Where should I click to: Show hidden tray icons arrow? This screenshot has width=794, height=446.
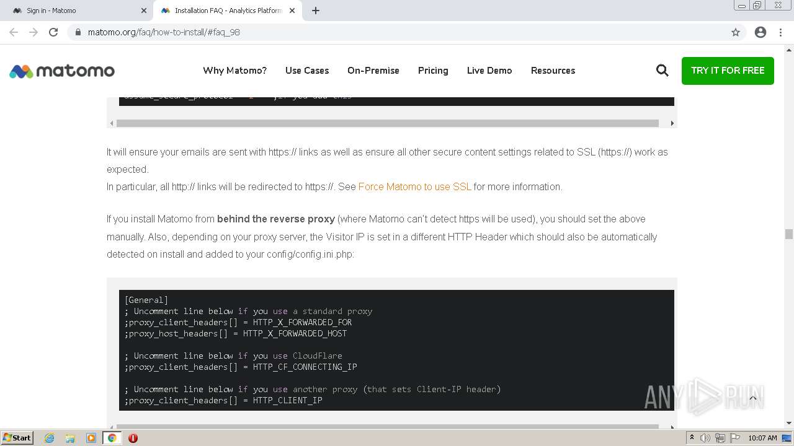pos(692,438)
